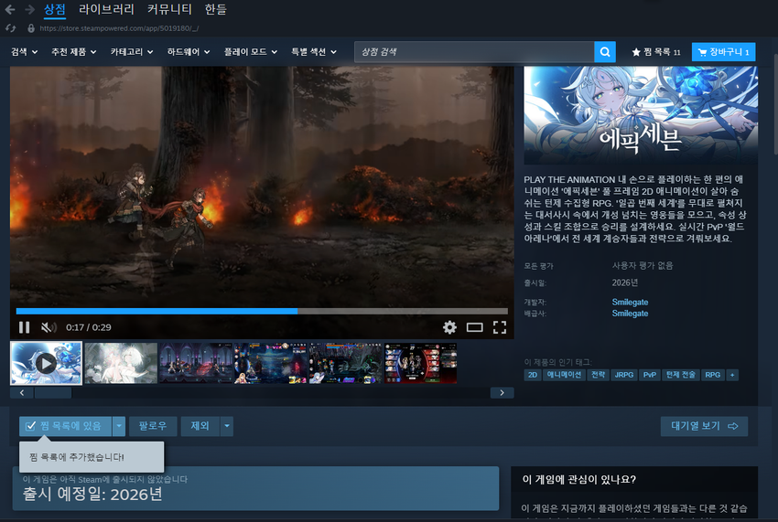Pause the trailer video
Screen dimensions: 778x522
pos(24,327)
